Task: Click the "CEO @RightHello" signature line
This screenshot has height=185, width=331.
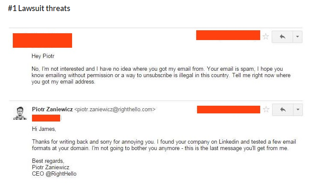Action: click(x=54, y=174)
